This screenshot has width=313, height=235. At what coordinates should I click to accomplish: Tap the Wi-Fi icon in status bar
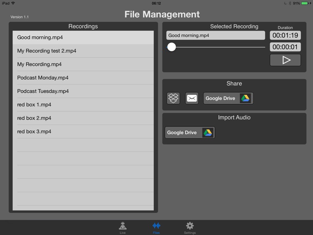[x=13, y=3]
